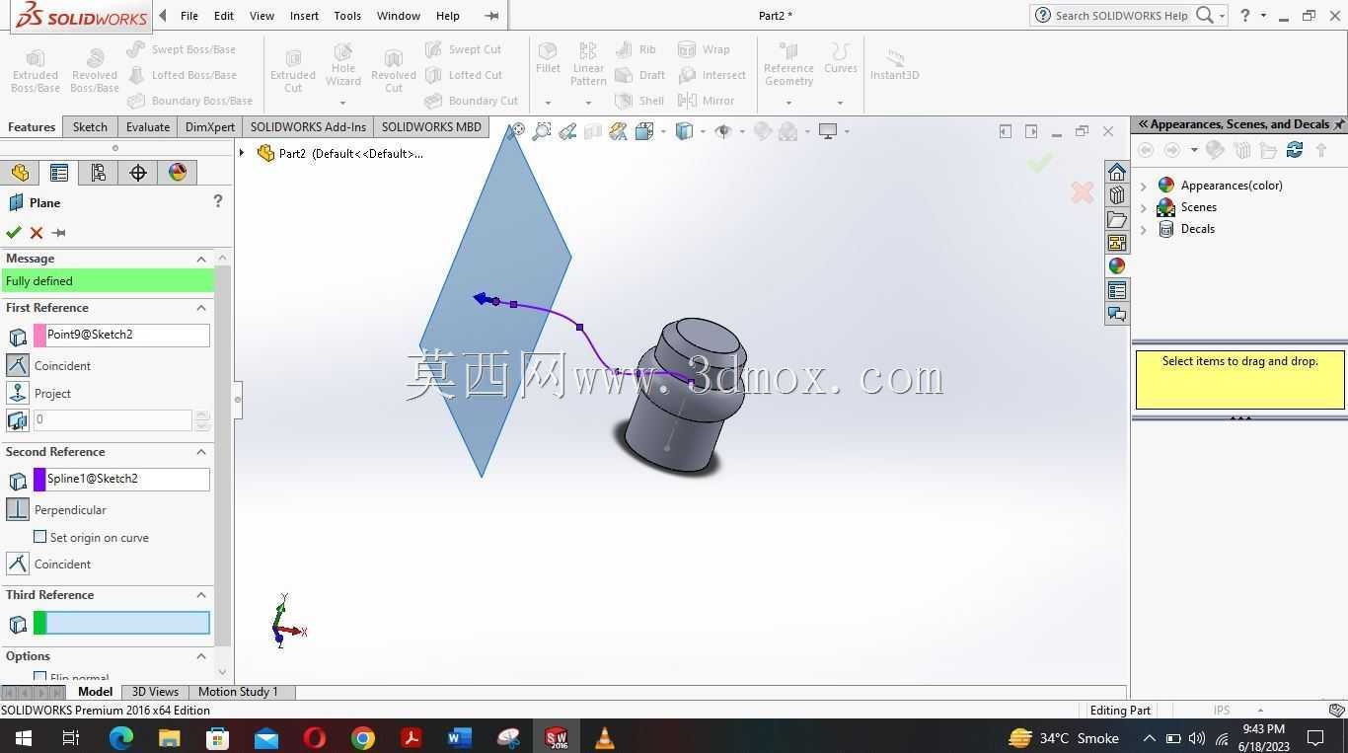This screenshot has height=753, width=1348.
Task: Expand the Decals tree node
Action: click(1144, 229)
